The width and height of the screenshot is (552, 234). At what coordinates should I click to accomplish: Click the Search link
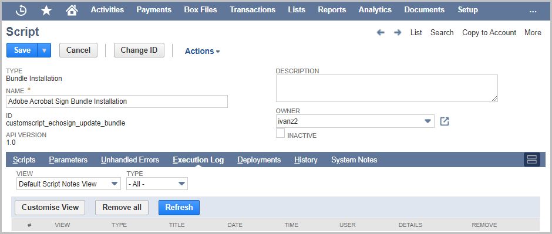[442, 33]
